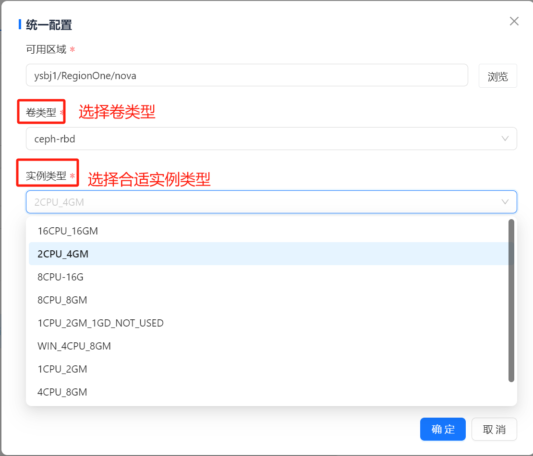Choose the highlighted 2CPU_4GM option
533x456 pixels.
pos(63,254)
